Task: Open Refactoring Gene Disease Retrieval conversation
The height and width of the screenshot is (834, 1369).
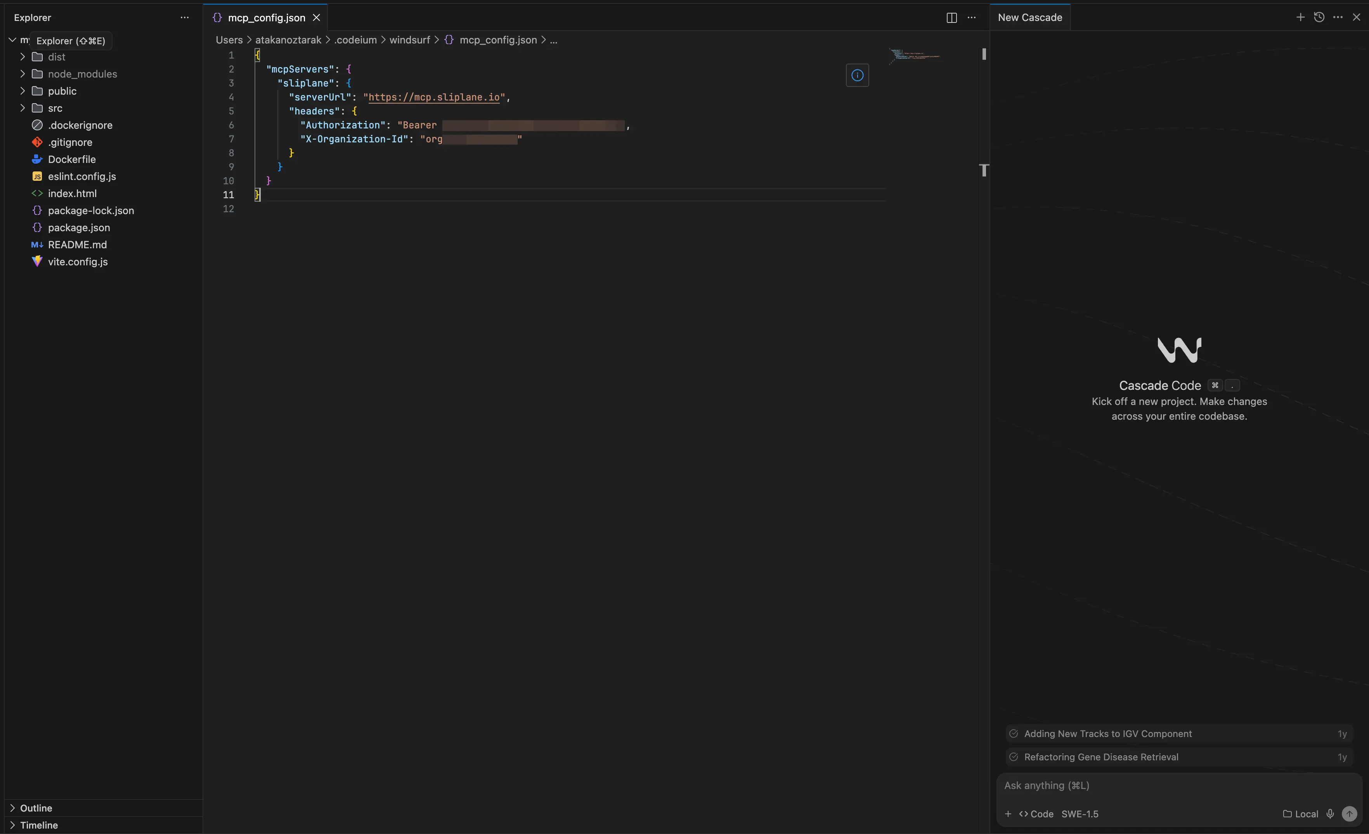Action: coord(1100,757)
